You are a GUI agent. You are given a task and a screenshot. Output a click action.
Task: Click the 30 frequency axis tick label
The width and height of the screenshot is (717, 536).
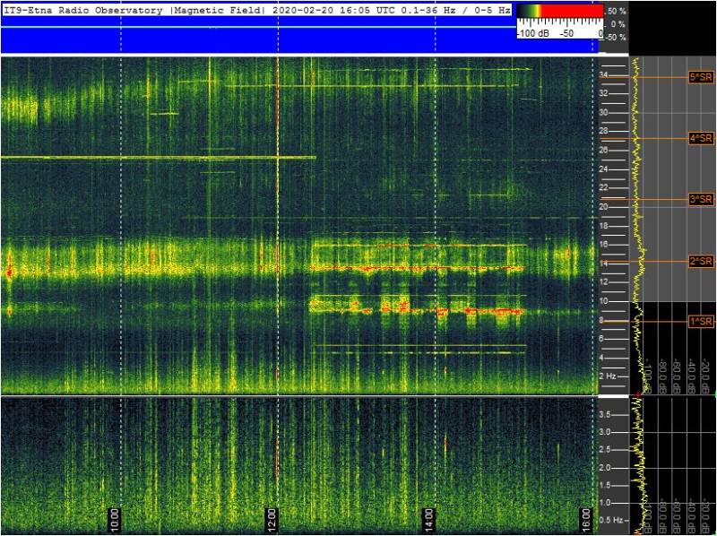(x=603, y=113)
